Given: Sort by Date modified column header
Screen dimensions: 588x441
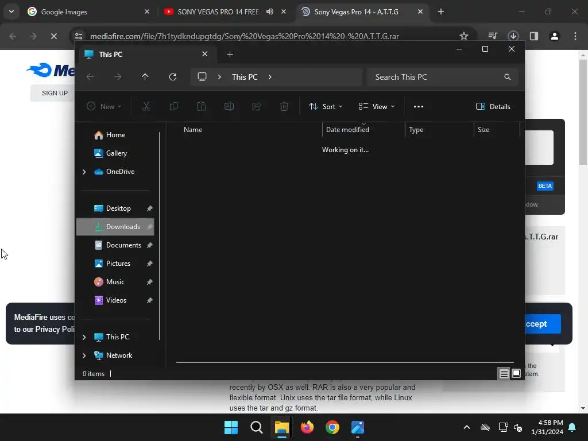Looking at the screenshot, I should [363, 129].
